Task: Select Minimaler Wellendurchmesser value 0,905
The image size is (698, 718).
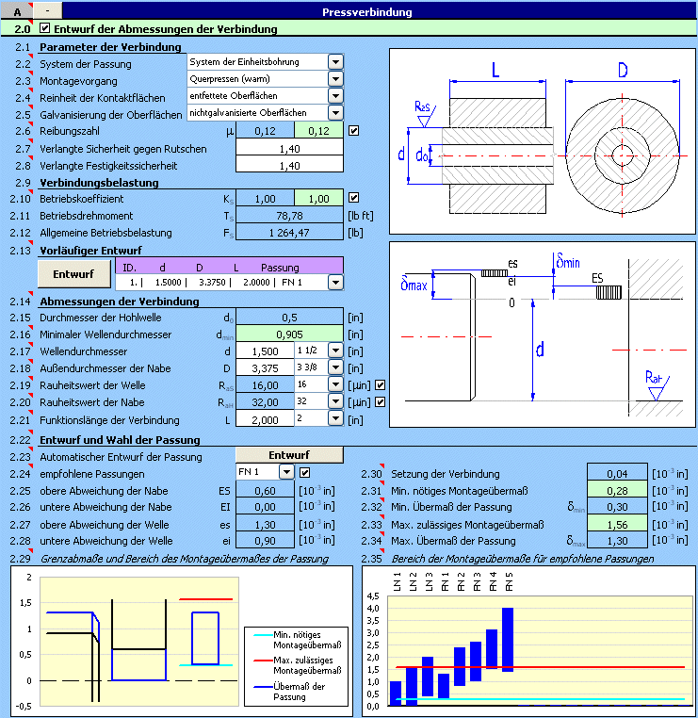Action: [x=289, y=335]
